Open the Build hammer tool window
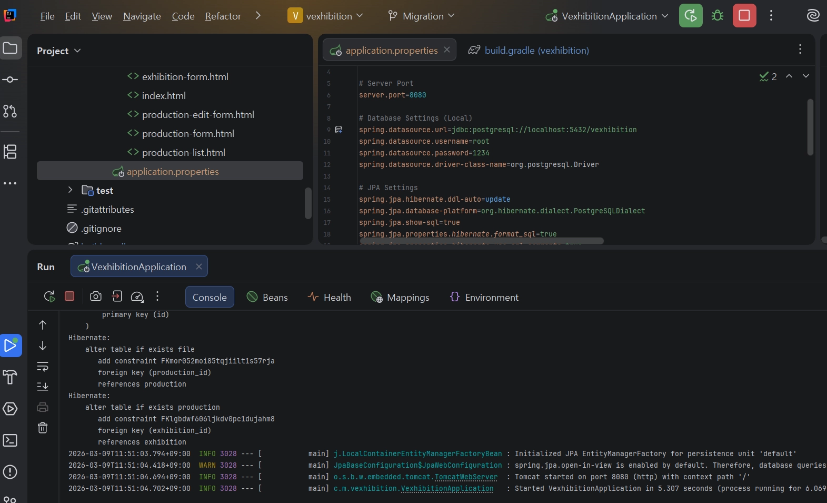 (10, 377)
